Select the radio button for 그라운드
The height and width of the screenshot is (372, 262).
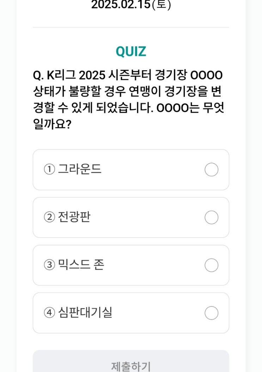pos(211,170)
